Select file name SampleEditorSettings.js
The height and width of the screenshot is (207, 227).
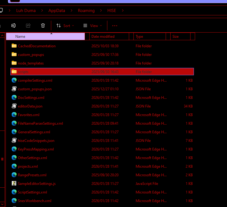pos(37,184)
